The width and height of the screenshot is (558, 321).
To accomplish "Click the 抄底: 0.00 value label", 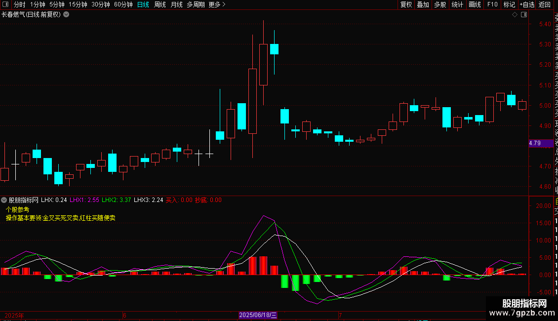I will point(208,200).
